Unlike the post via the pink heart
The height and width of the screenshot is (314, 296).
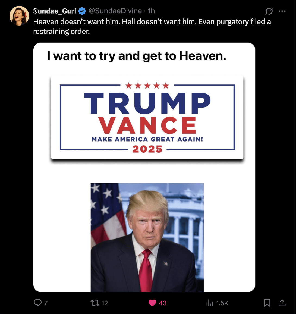152,303
